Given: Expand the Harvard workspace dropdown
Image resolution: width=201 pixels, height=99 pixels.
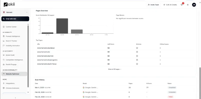Looking at the screenshot, I should coord(15,12).
